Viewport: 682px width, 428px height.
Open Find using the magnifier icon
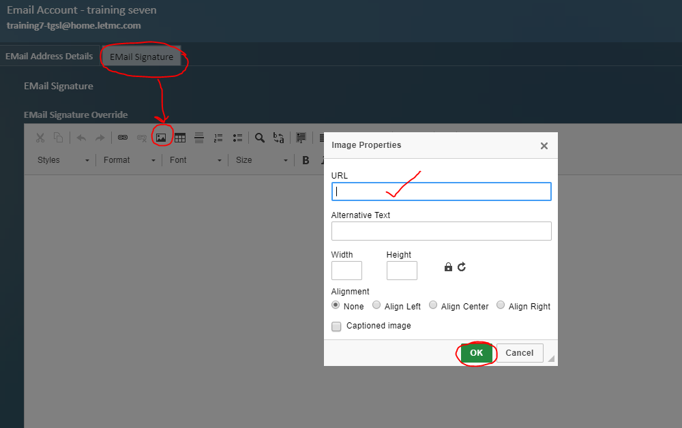[260, 138]
